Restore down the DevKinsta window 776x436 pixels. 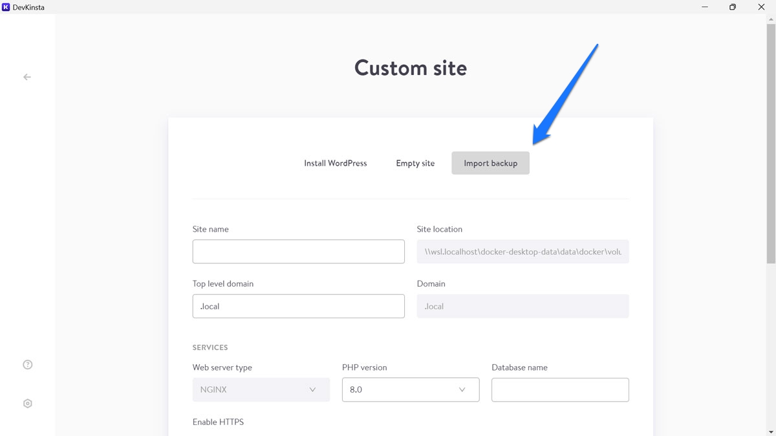click(x=733, y=7)
